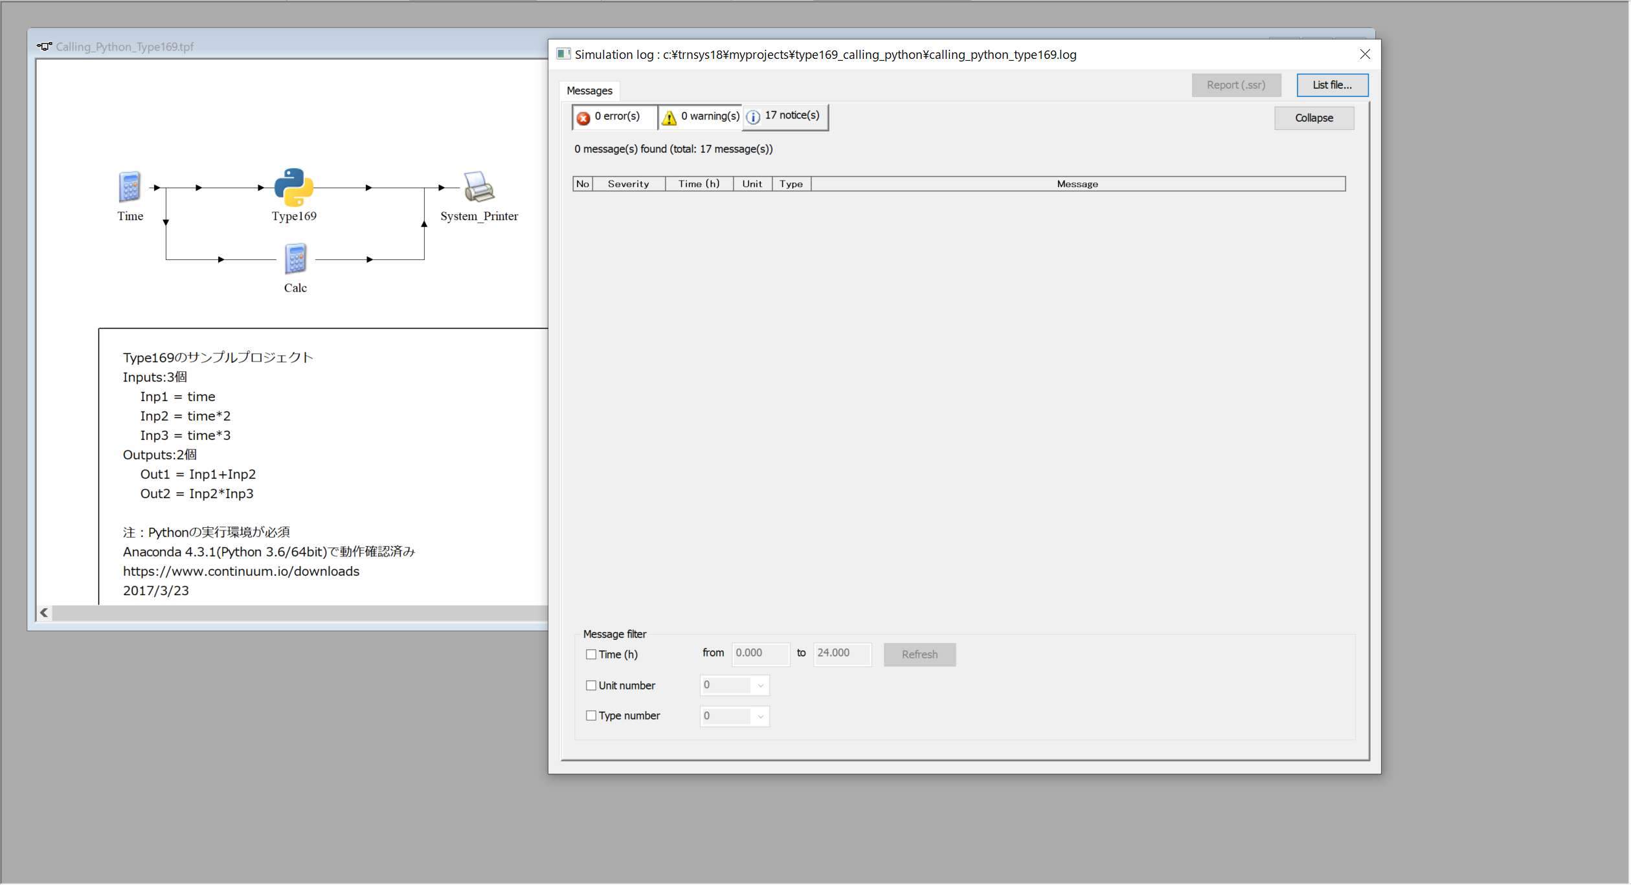Edit the 'to' time field showing 24.000

click(841, 653)
